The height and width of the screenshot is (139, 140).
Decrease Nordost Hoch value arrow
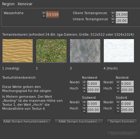(x=118, y=91)
